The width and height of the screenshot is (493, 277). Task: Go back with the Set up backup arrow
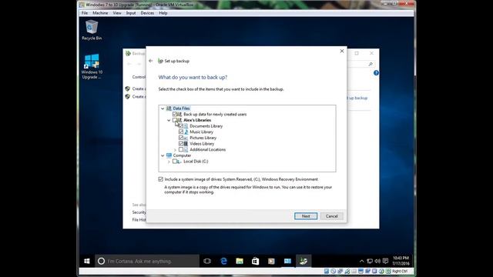[151, 61]
